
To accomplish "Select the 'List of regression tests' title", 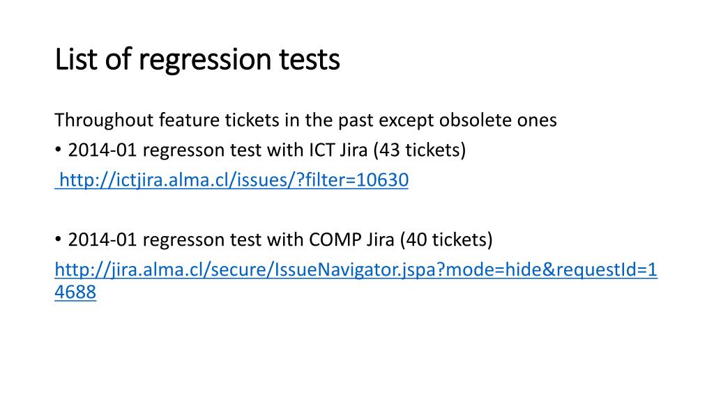I will pos(197,59).
